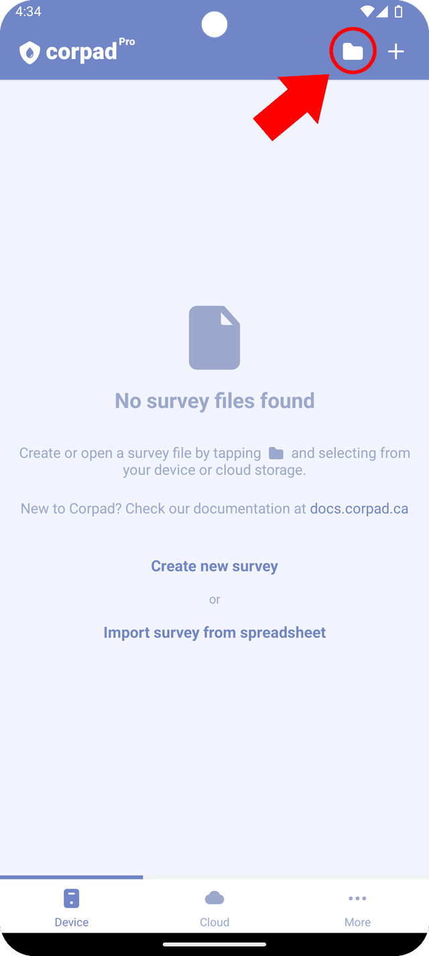Go to the More tab label
The image size is (429, 956).
pyautogui.click(x=357, y=922)
